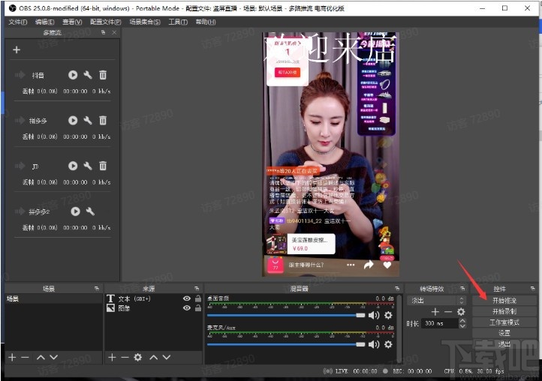Delete the 拼多多 stream entry
The width and height of the screenshot is (542, 381).
103,120
